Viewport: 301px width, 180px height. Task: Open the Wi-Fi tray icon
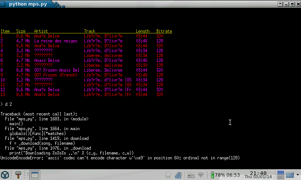pos(201,175)
